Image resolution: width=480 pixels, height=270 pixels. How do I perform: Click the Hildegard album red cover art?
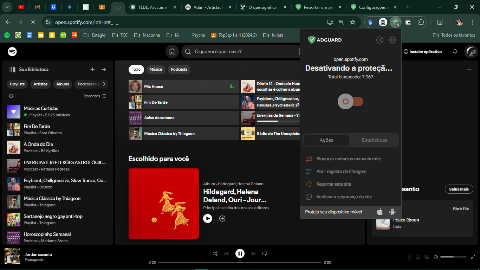[164, 204]
